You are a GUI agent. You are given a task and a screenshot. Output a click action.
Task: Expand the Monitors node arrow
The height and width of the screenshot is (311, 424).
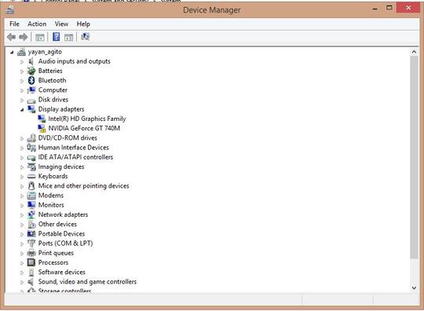coord(22,206)
